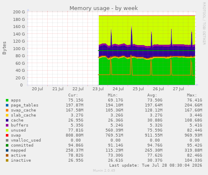Click inactive max value 104.33G
Image resolution: width=208 pixels, height=175 pixels.
pos(193,160)
